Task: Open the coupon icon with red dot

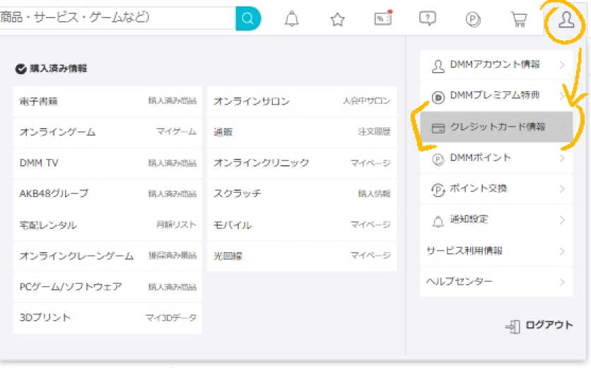Action: click(x=382, y=19)
